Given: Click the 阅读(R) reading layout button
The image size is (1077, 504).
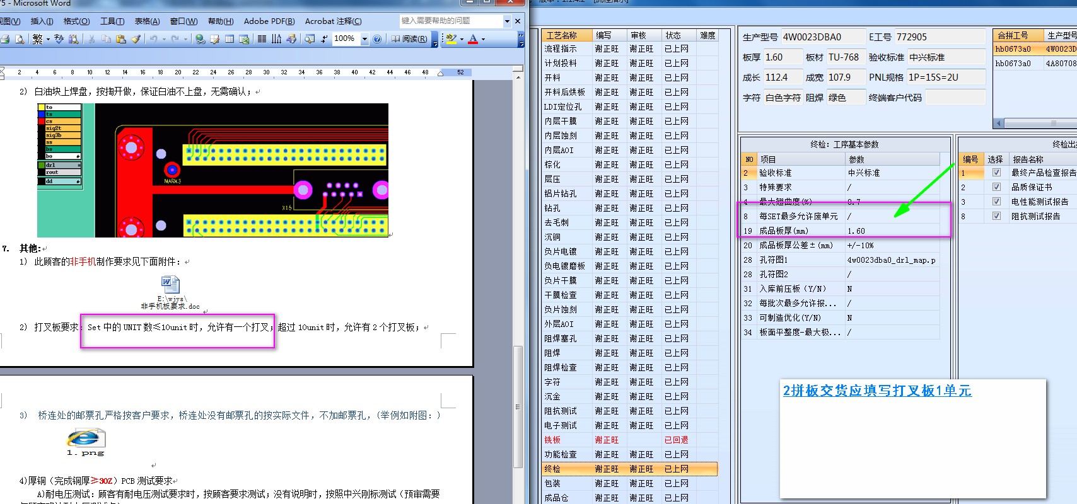Looking at the screenshot, I should point(409,39).
